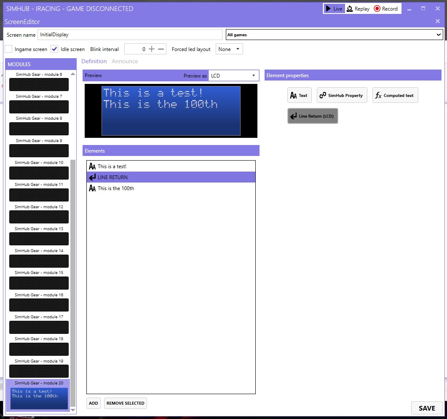
Task: Select SimHub Gear module 9 thumbnail
Action: [39, 150]
